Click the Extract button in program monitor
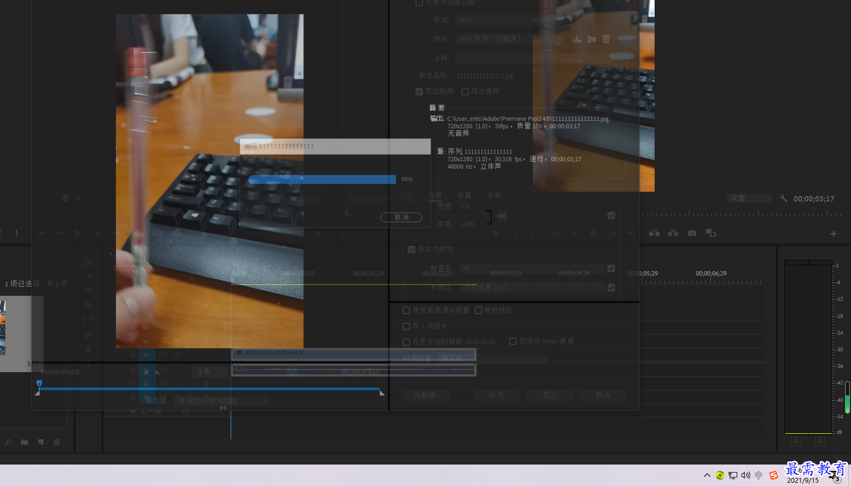This screenshot has height=486, width=851. [673, 233]
